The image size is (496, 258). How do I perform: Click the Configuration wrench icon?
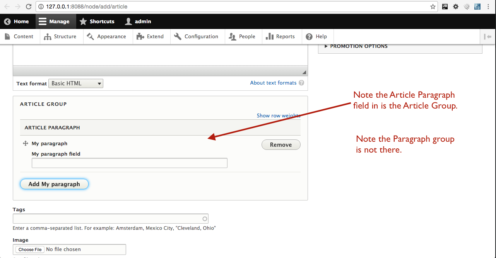tap(178, 36)
